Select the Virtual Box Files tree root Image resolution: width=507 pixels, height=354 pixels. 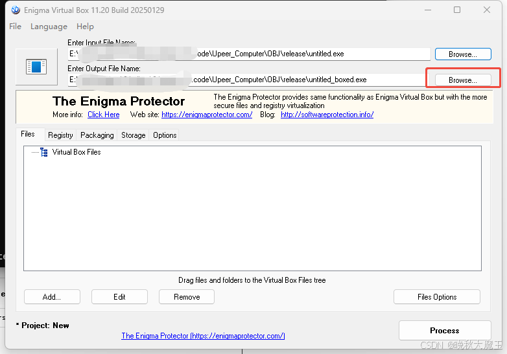[77, 152]
